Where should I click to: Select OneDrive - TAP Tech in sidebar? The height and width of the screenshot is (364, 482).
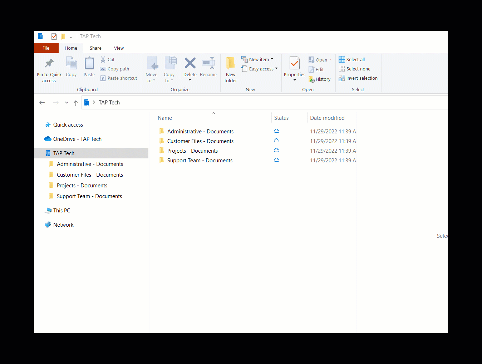tap(77, 139)
